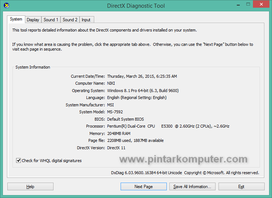Go to Next Page

point(144,187)
